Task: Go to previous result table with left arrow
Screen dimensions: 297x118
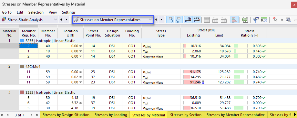Action: click(156, 19)
